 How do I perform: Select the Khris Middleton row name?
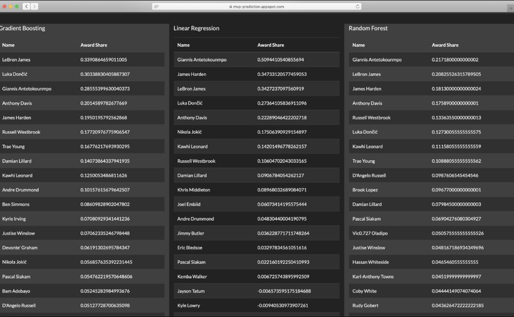[x=193, y=190]
